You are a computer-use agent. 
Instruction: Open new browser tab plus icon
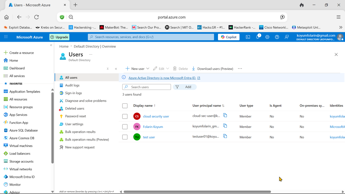[x=75, y=5]
